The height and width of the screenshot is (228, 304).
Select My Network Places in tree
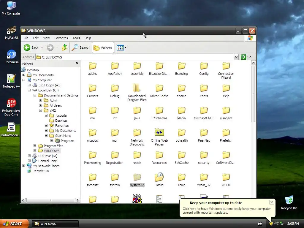[x=46, y=166]
